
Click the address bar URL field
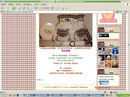(x=60, y=12)
